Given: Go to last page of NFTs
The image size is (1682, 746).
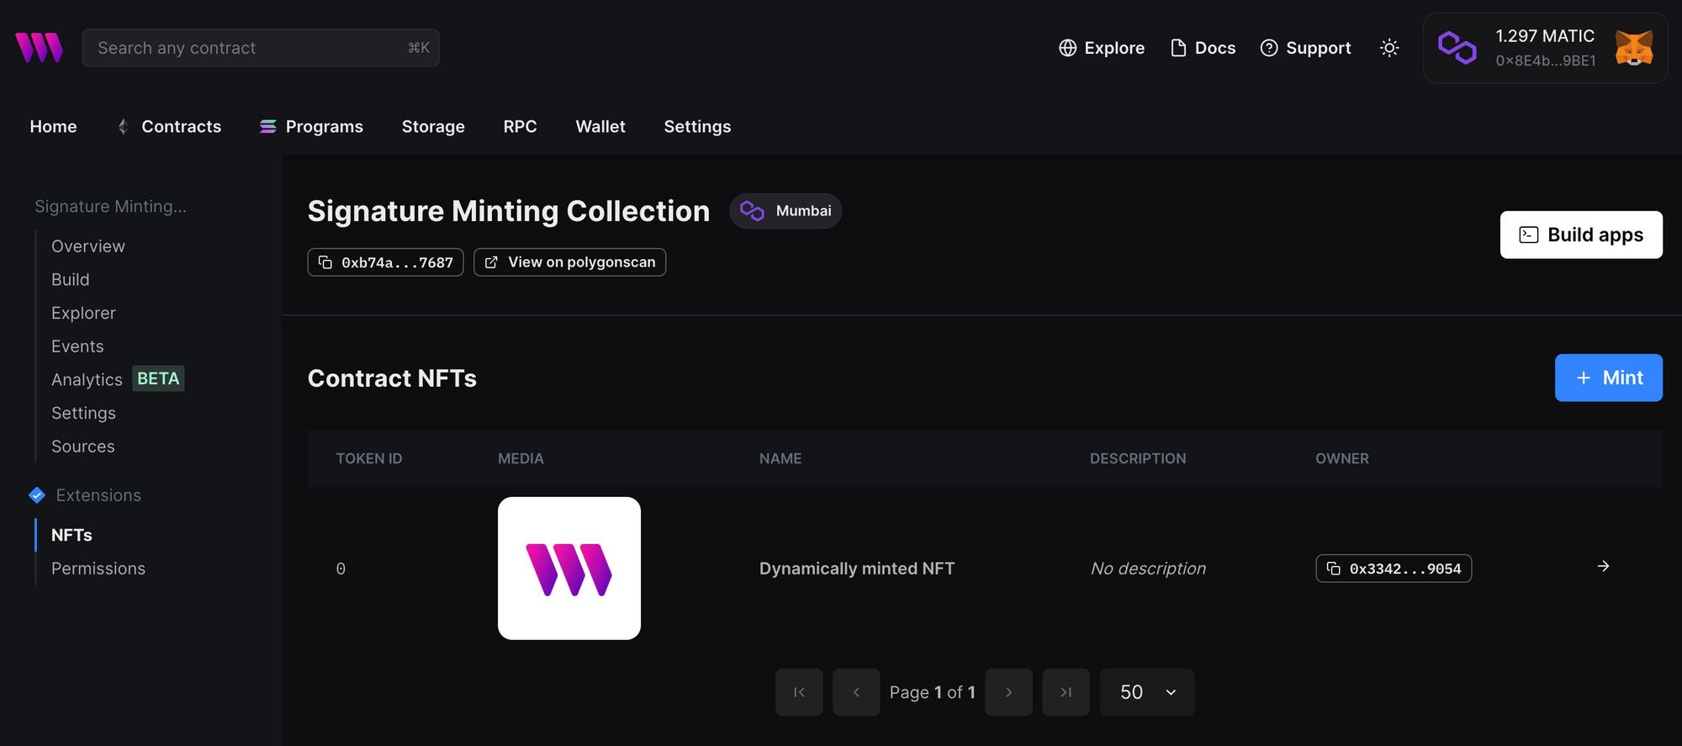Looking at the screenshot, I should [x=1066, y=692].
